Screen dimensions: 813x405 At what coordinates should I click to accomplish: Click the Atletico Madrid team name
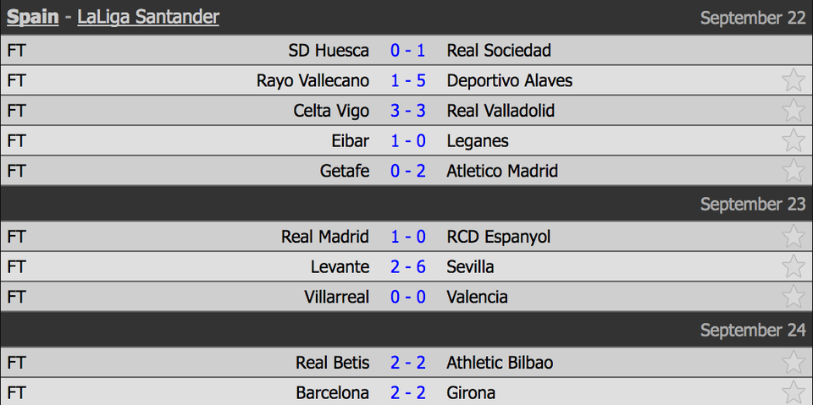tap(502, 171)
